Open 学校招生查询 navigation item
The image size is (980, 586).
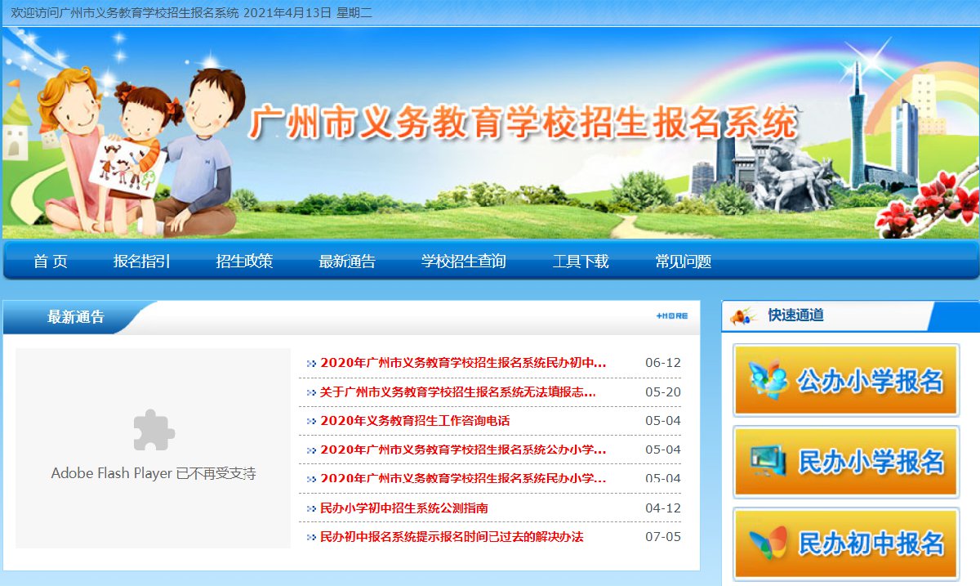(x=464, y=262)
